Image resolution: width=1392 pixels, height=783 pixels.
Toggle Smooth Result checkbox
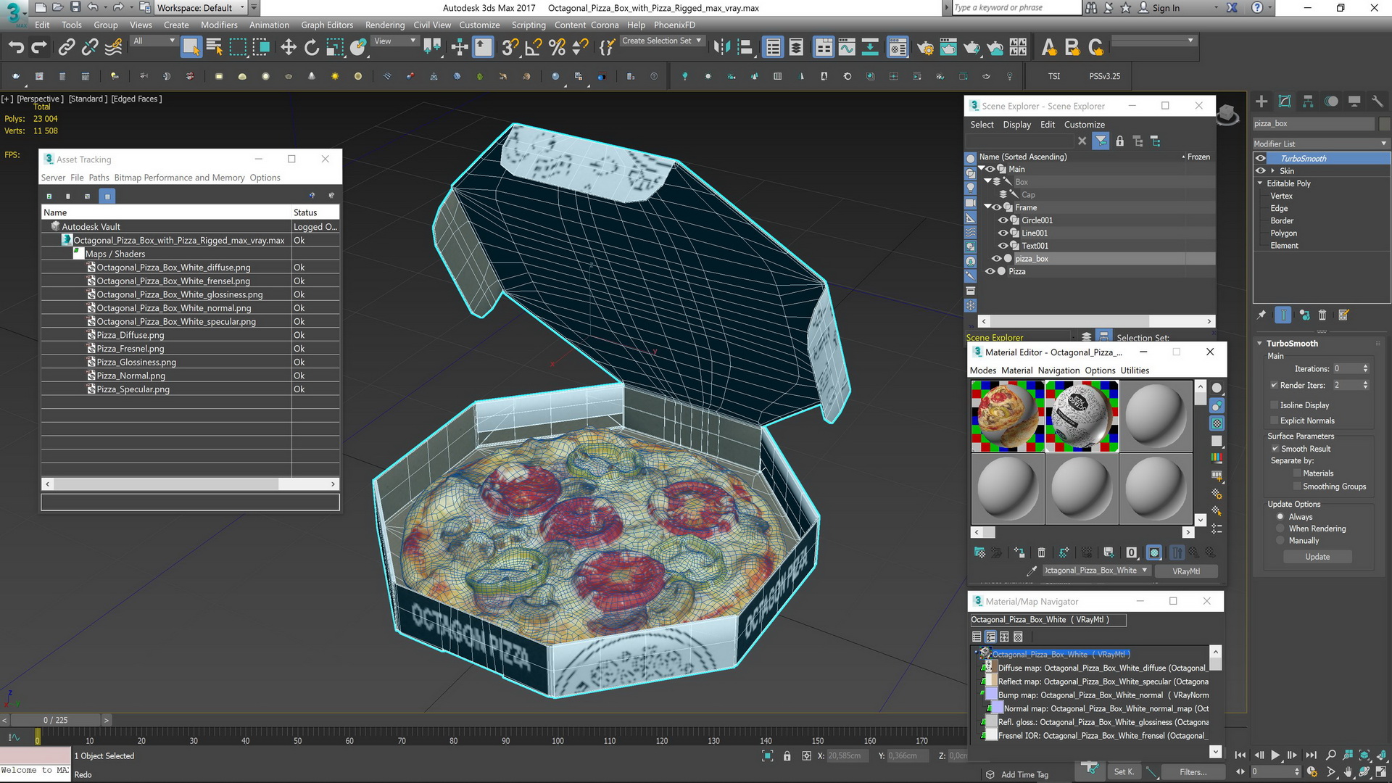pyautogui.click(x=1275, y=449)
